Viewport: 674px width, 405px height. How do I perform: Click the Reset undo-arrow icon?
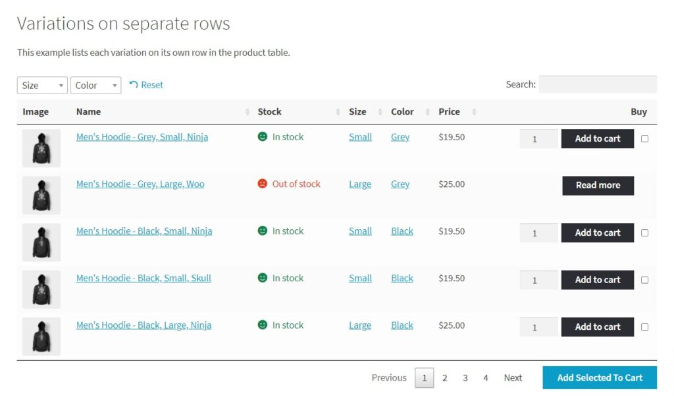134,85
